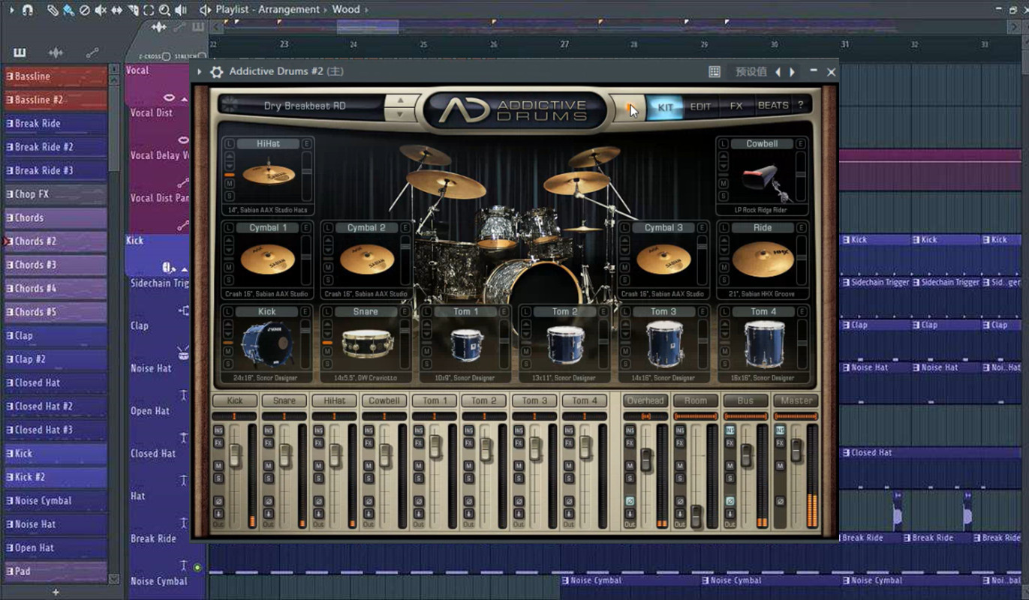The height and width of the screenshot is (600, 1029).
Task: Toggle phase invert on Overhead channel
Action: click(630, 501)
